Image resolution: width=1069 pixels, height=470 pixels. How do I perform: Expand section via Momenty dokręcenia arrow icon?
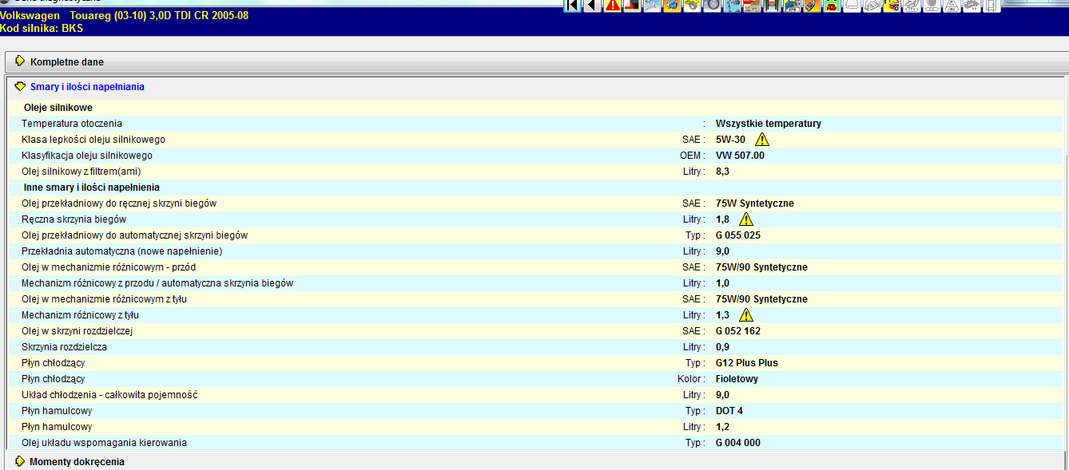[x=20, y=461]
